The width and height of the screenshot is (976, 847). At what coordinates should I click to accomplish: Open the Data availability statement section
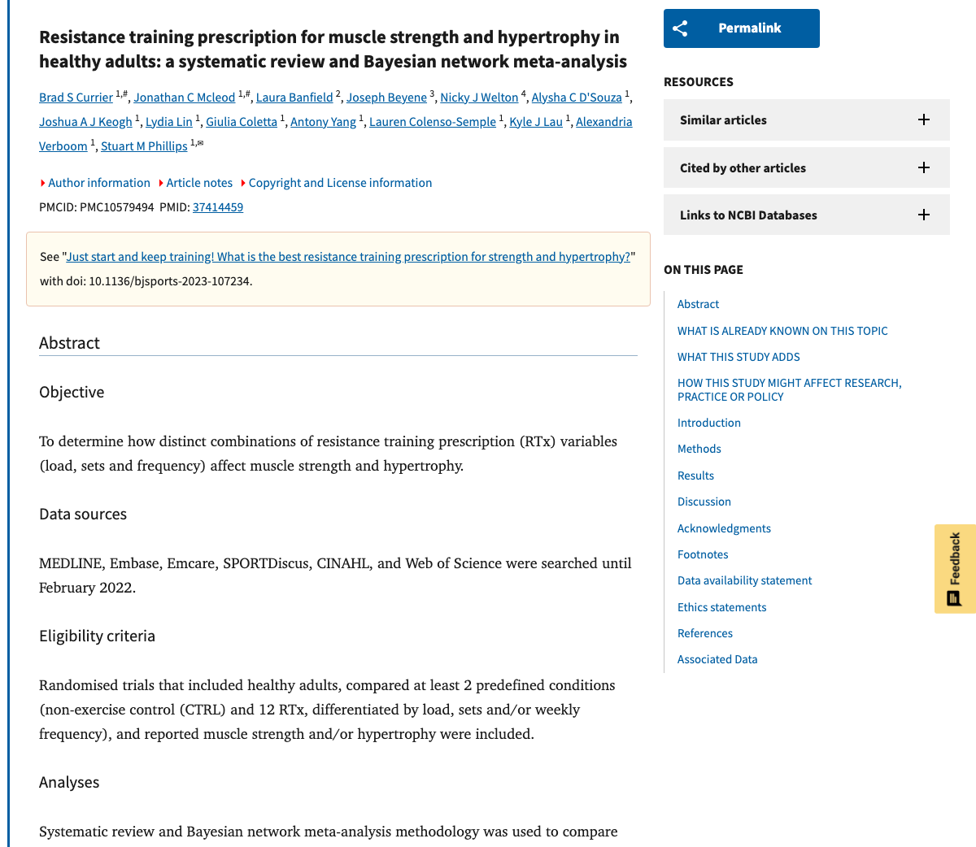pyautogui.click(x=744, y=580)
